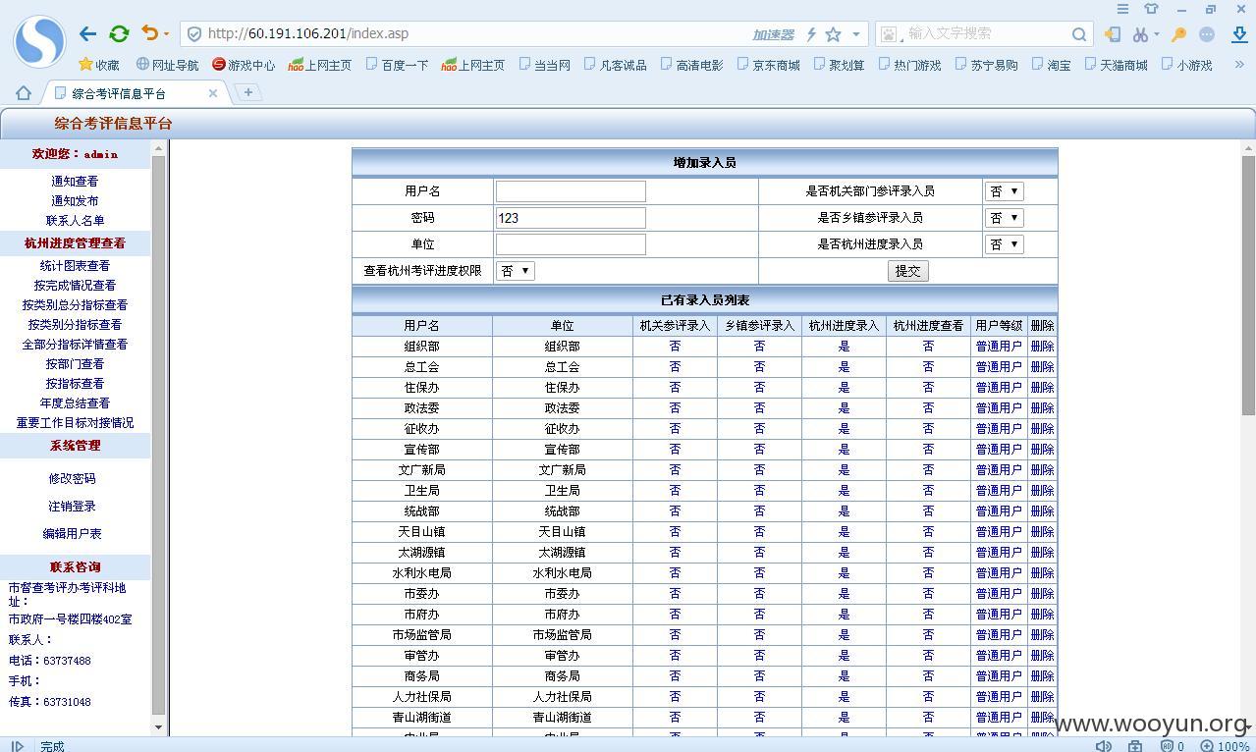Open the sidebar panel icon

point(1113,34)
